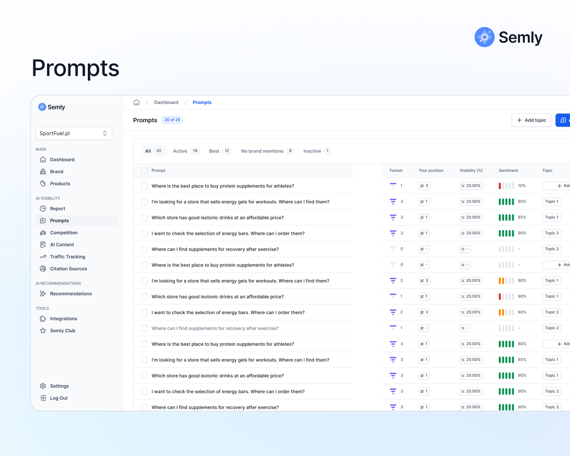The width and height of the screenshot is (570, 456).
Task: Open Settings gear icon in sidebar
Action: (x=43, y=386)
